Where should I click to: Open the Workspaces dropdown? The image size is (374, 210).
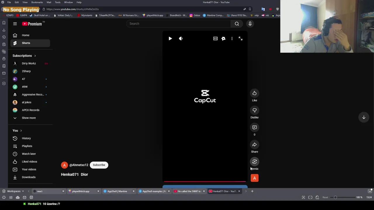pyautogui.click(x=13, y=191)
